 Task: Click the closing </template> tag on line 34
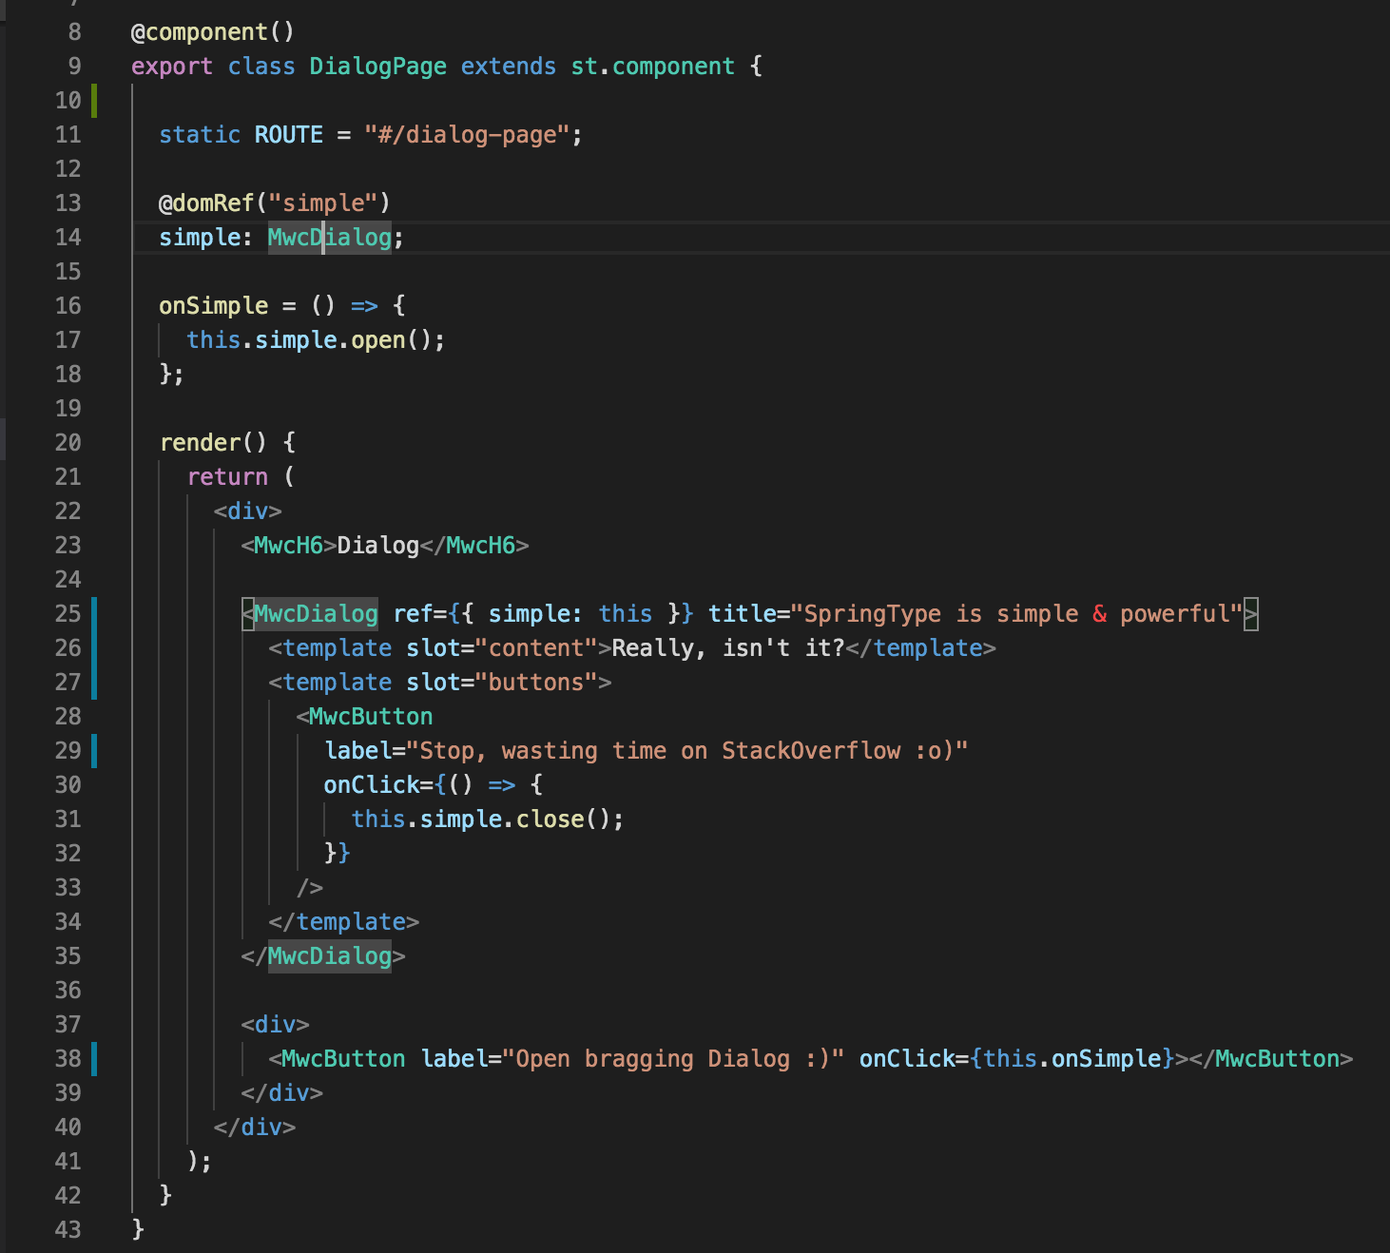click(344, 922)
